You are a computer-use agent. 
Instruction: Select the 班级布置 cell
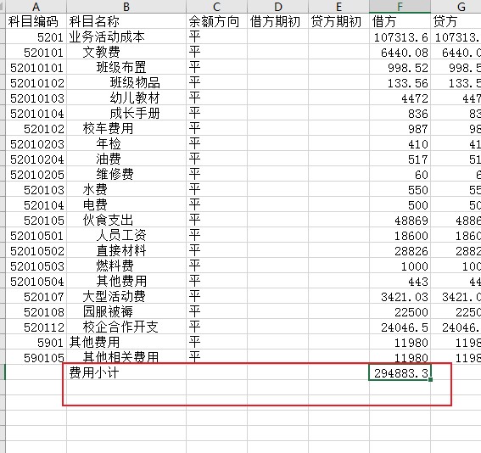pyautogui.click(x=126, y=67)
